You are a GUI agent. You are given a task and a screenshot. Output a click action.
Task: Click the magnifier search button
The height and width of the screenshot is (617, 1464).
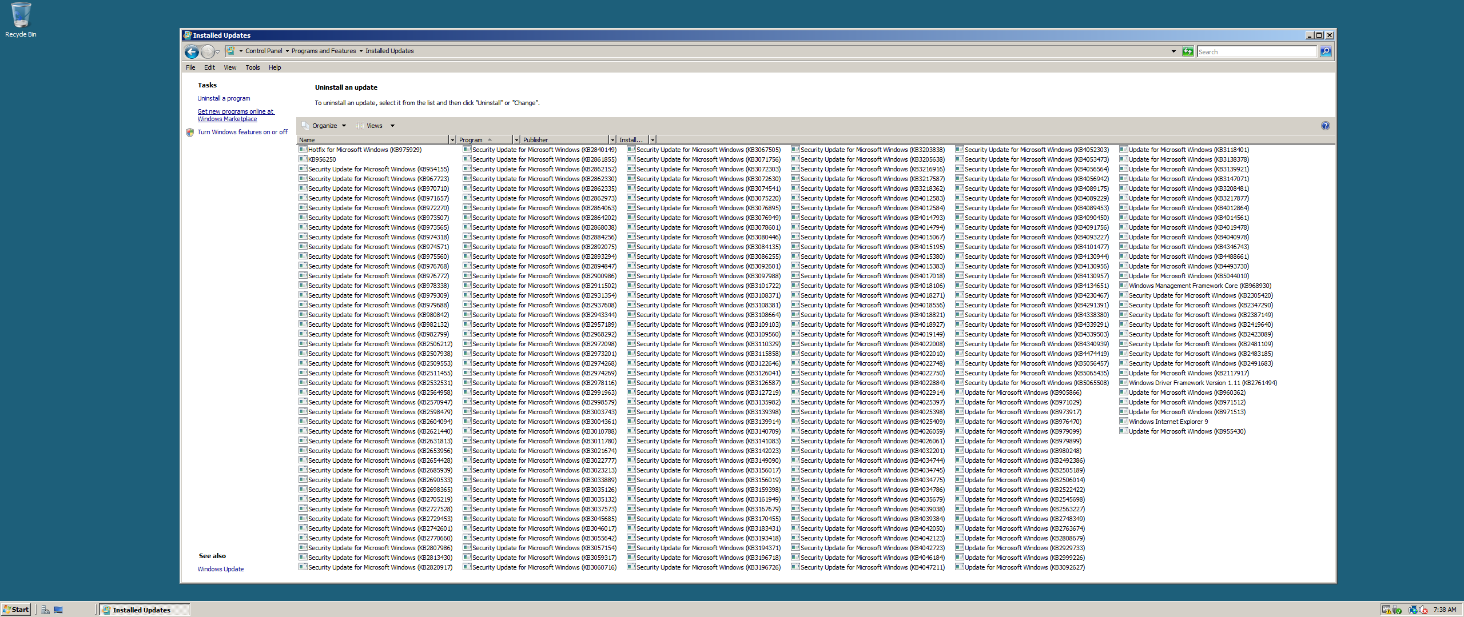point(1326,51)
